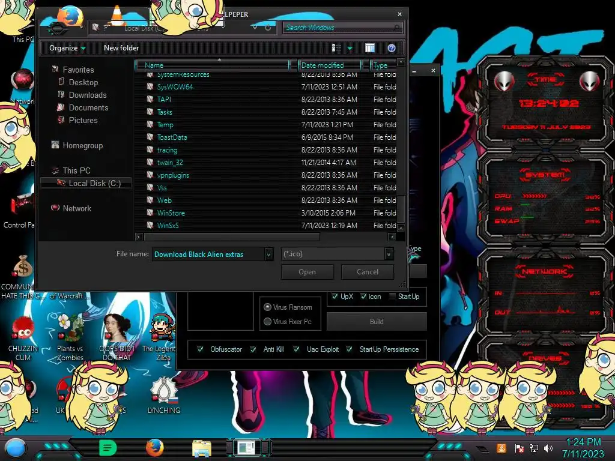The width and height of the screenshot is (615, 461).
Task: Open the money bag desktop icon
Action: click(x=23, y=266)
